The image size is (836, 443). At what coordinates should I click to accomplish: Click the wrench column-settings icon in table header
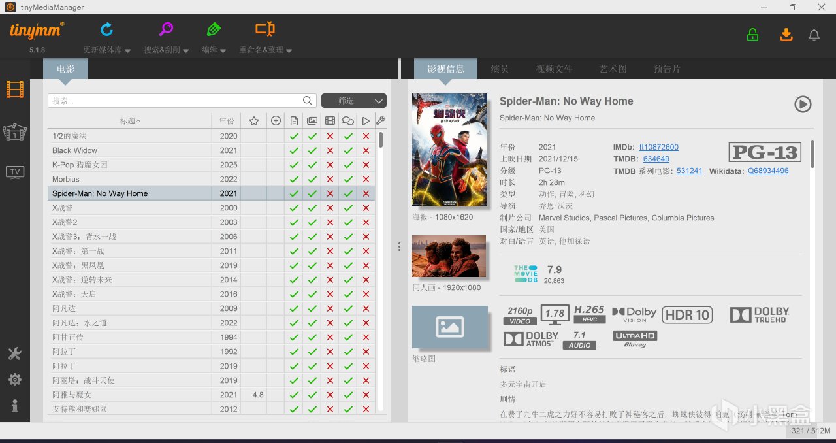click(x=381, y=121)
